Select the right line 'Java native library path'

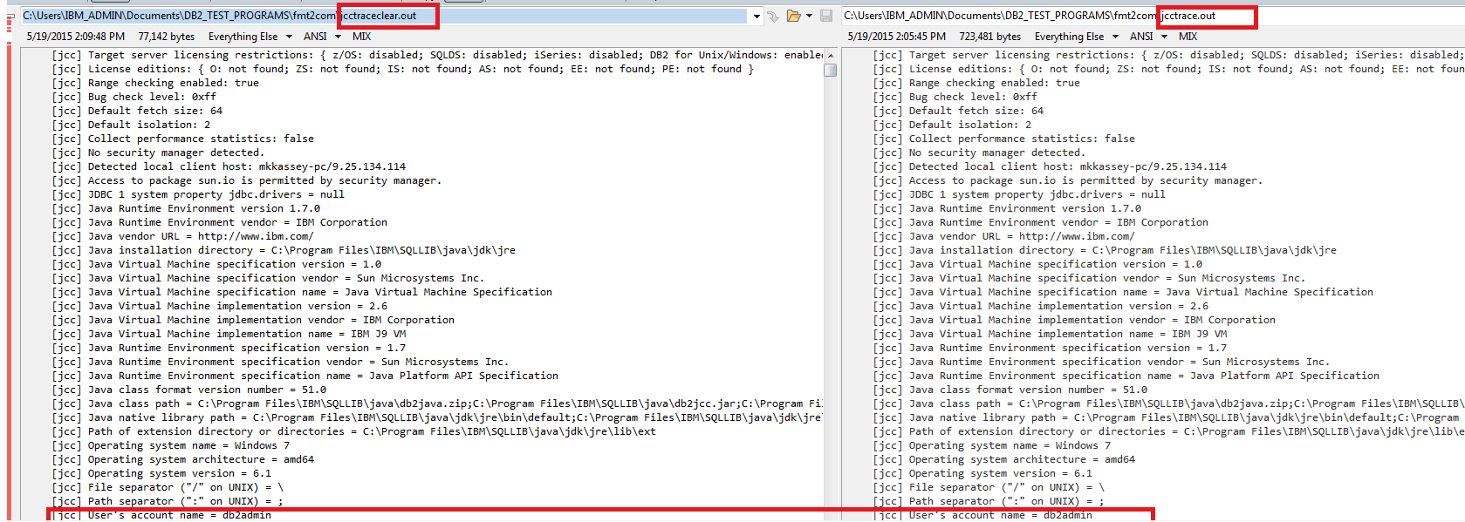(x=1168, y=417)
